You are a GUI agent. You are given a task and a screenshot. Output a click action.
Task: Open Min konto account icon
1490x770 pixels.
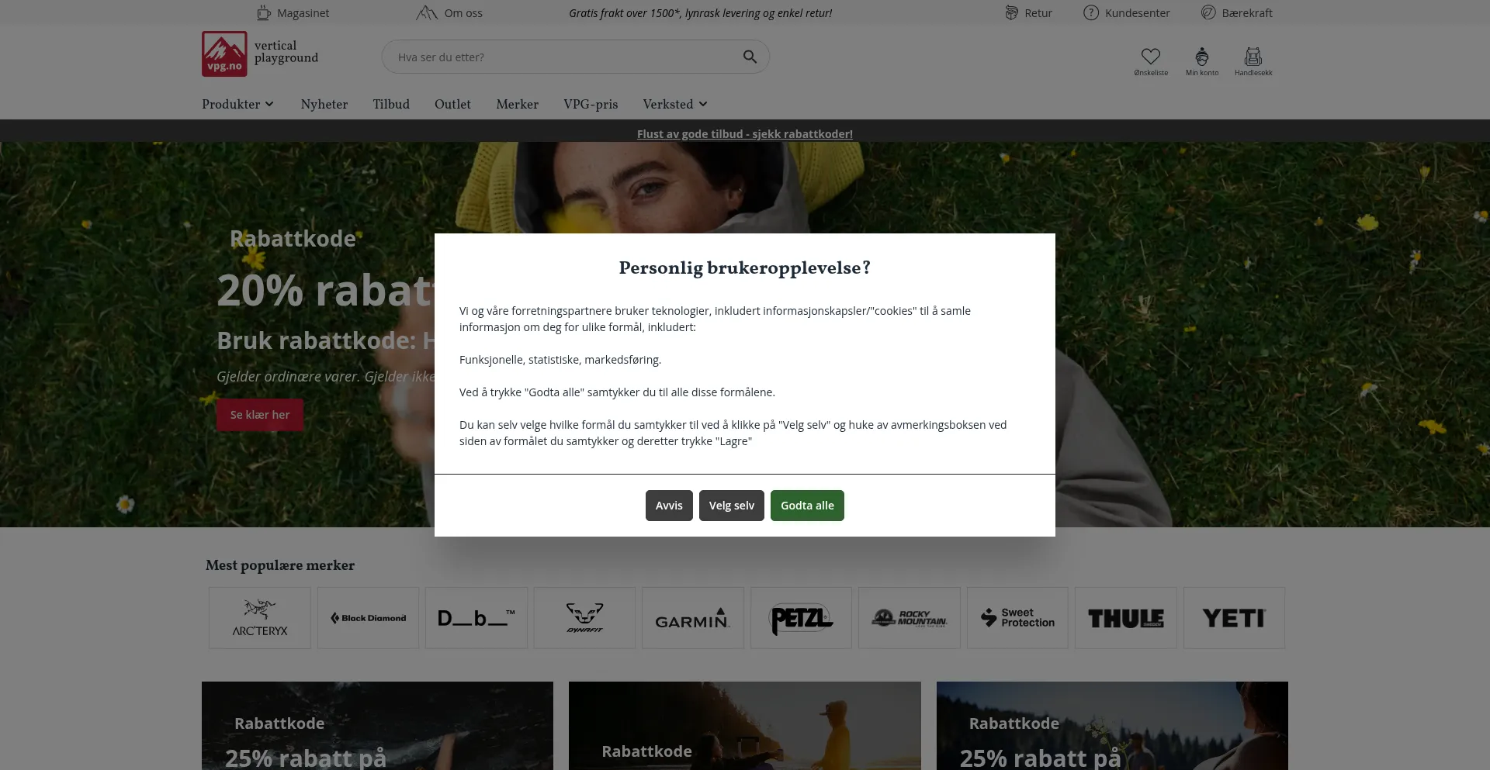pyautogui.click(x=1201, y=57)
